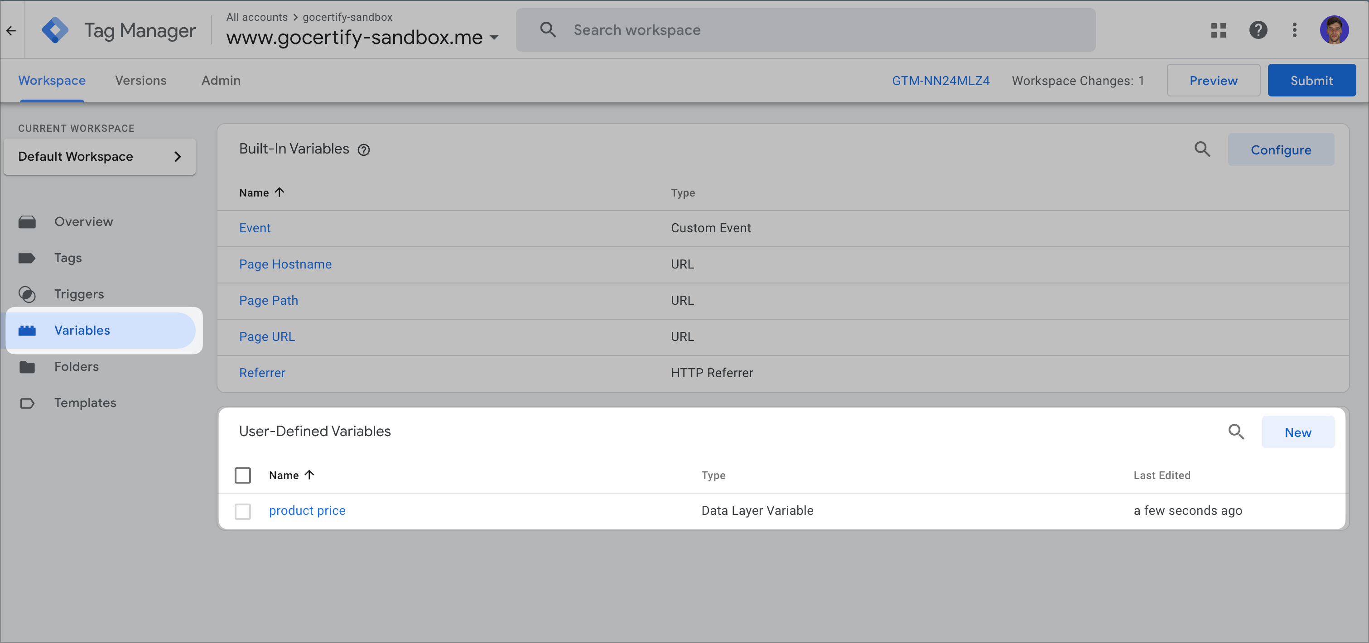The width and height of the screenshot is (1369, 643).
Task: Create a New user-defined variable
Action: (x=1297, y=432)
